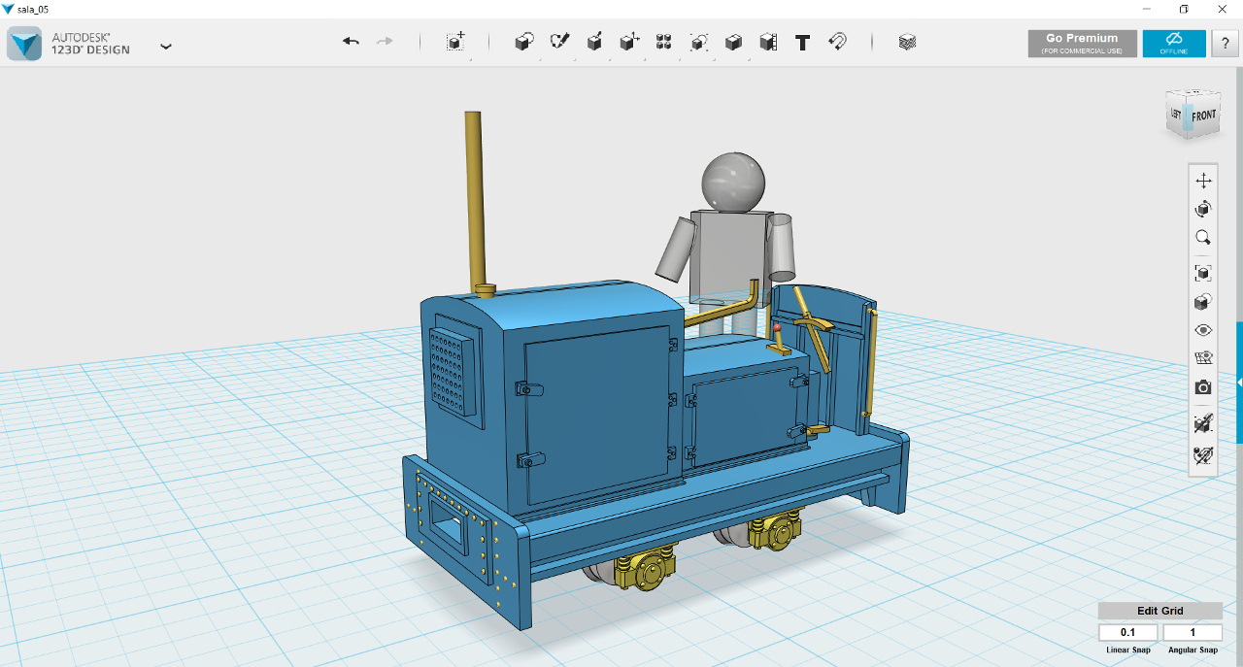Toggle sketch snapping in navigation bar

coord(1203,454)
